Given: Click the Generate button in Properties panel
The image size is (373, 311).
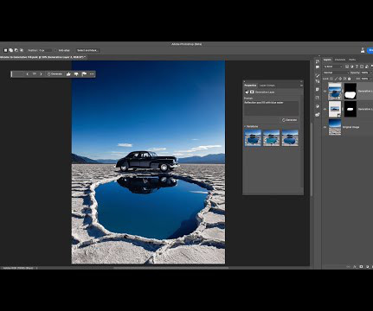Looking at the screenshot, I should coord(290,120).
